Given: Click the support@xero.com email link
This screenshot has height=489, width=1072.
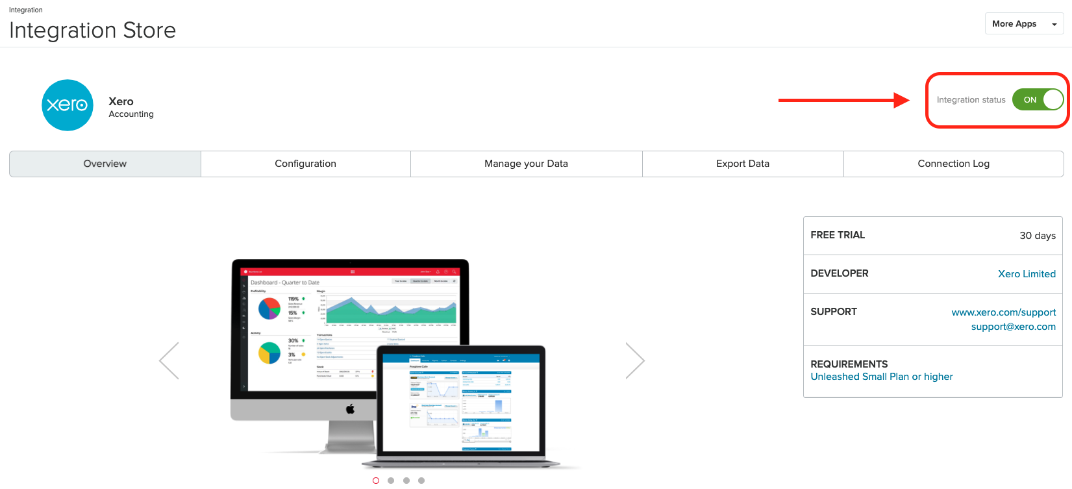Looking at the screenshot, I should (x=1014, y=327).
